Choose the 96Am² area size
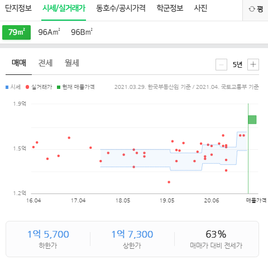The width and height of the screenshot is (268, 260). click(x=49, y=32)
